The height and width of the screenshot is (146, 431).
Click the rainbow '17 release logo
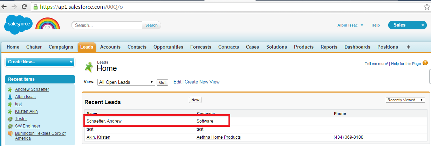pyautogui.click(x=48, y=24)
